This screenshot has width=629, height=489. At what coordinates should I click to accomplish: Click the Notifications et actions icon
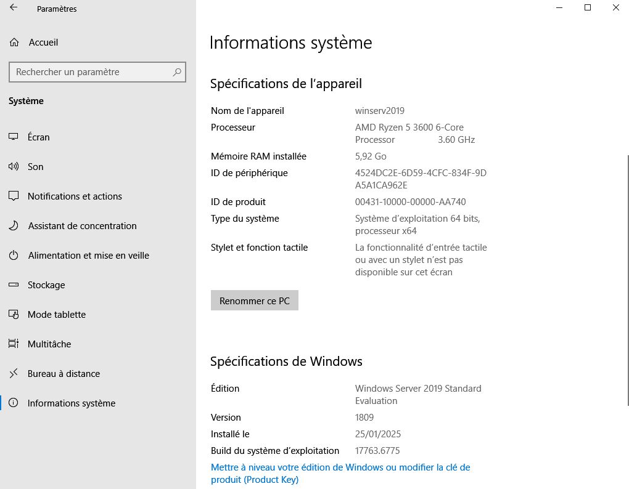coord(14,196)
